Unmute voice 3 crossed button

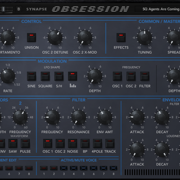[x=63, y=168]
